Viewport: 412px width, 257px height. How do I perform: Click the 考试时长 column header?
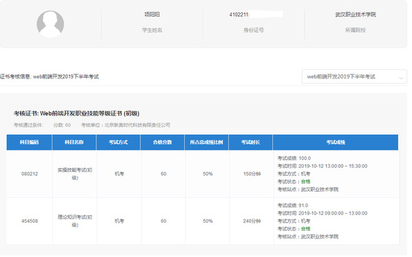250,142
